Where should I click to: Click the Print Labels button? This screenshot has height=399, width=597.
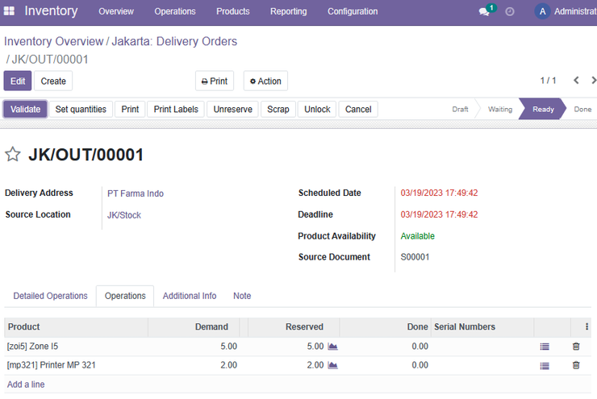tap(176, 109)
